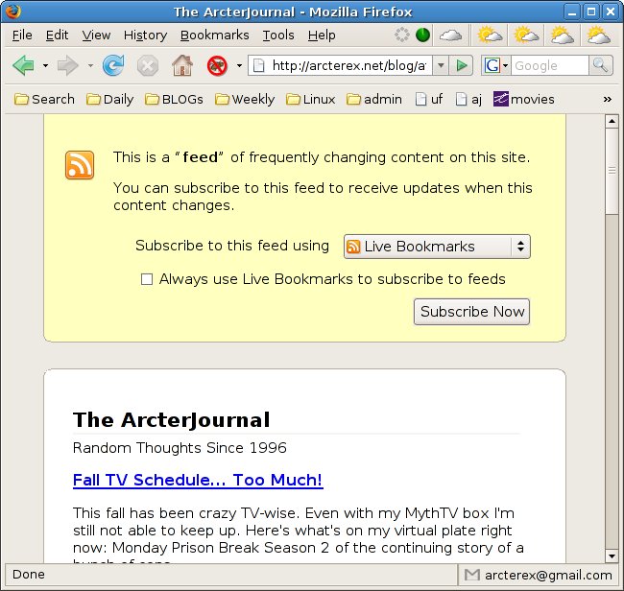Image resolution: width=624 pixels, height=591 pixels.
Task: Click the second sun-and-cloud forecast icon
Action: coord(526,35)
